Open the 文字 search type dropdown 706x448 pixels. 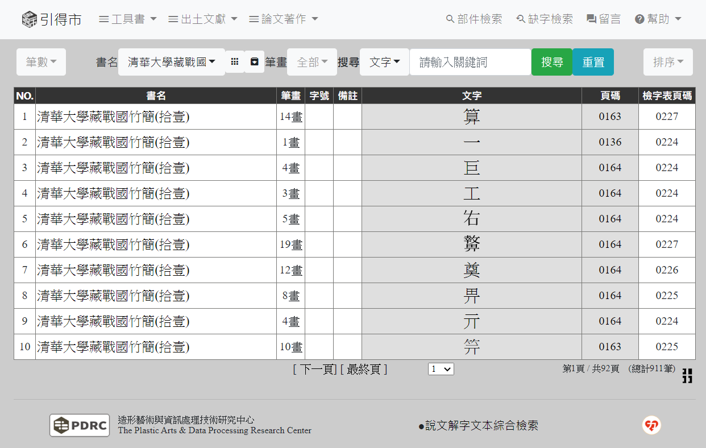point(384,62)
